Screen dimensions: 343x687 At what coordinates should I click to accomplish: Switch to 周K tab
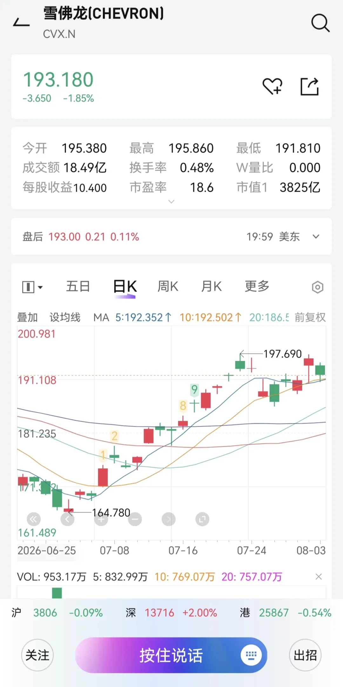click(168, 286)
